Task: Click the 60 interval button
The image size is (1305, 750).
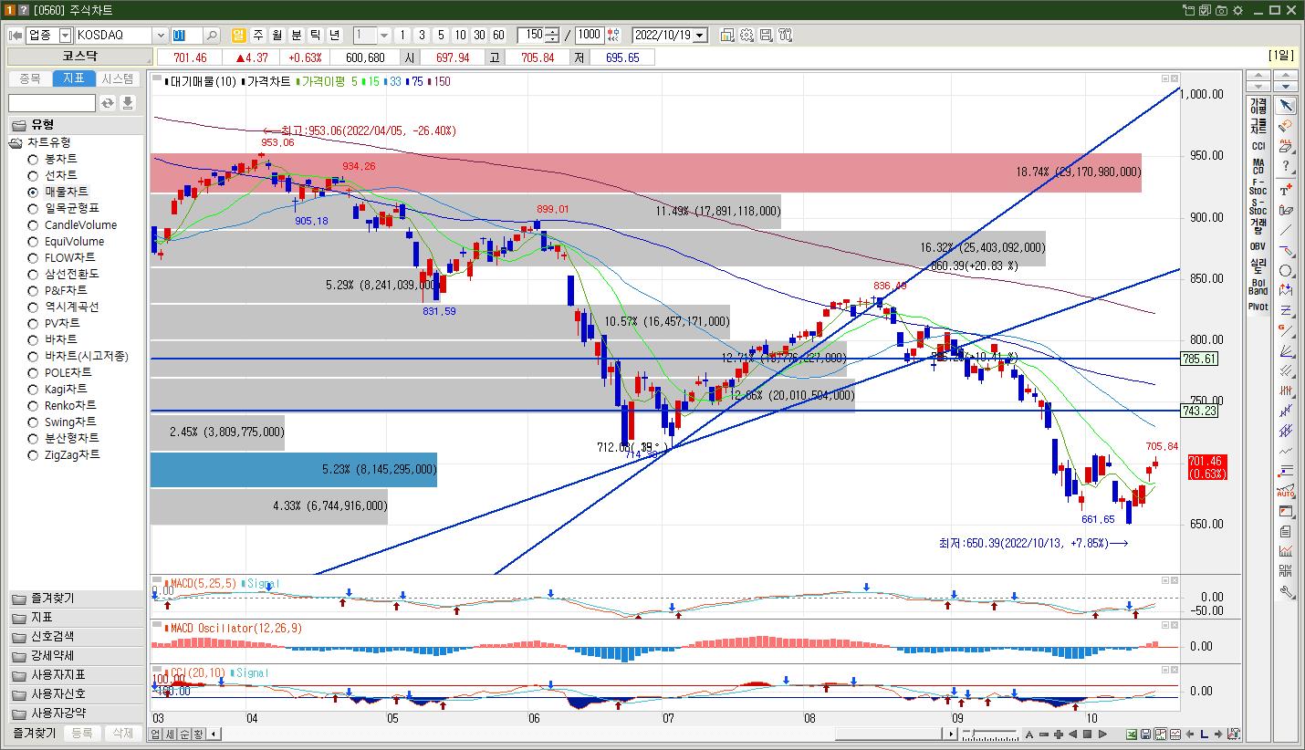Action: click(x=498, y=36)
